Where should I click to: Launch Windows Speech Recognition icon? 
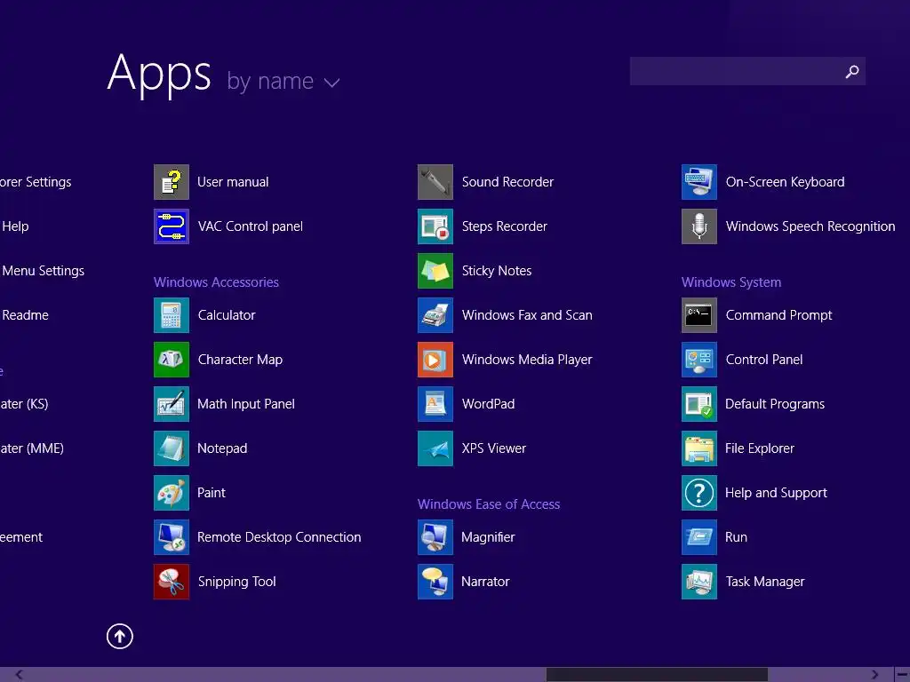[x=699, y=226]
